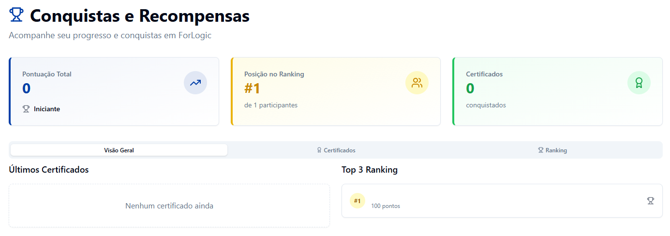The width and height of the screenshot is (670, 236).
Task: Click the Últimos Certificados heading
Action: point(49,170)
